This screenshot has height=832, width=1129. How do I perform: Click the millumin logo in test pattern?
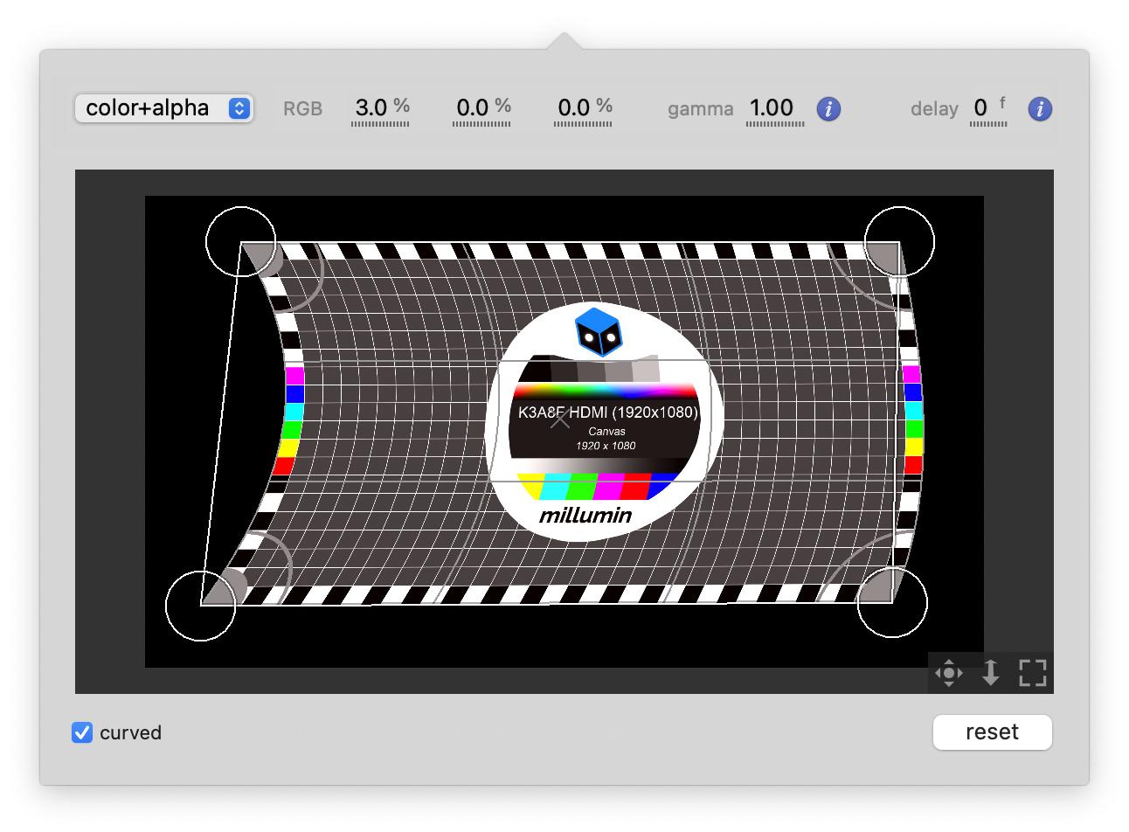coord(585,516)
